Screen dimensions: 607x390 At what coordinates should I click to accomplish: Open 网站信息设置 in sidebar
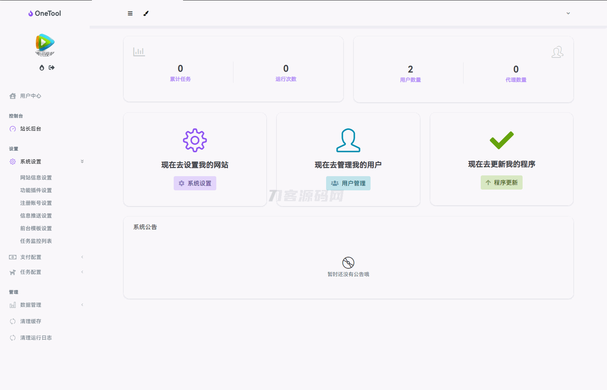coord(36,178)
